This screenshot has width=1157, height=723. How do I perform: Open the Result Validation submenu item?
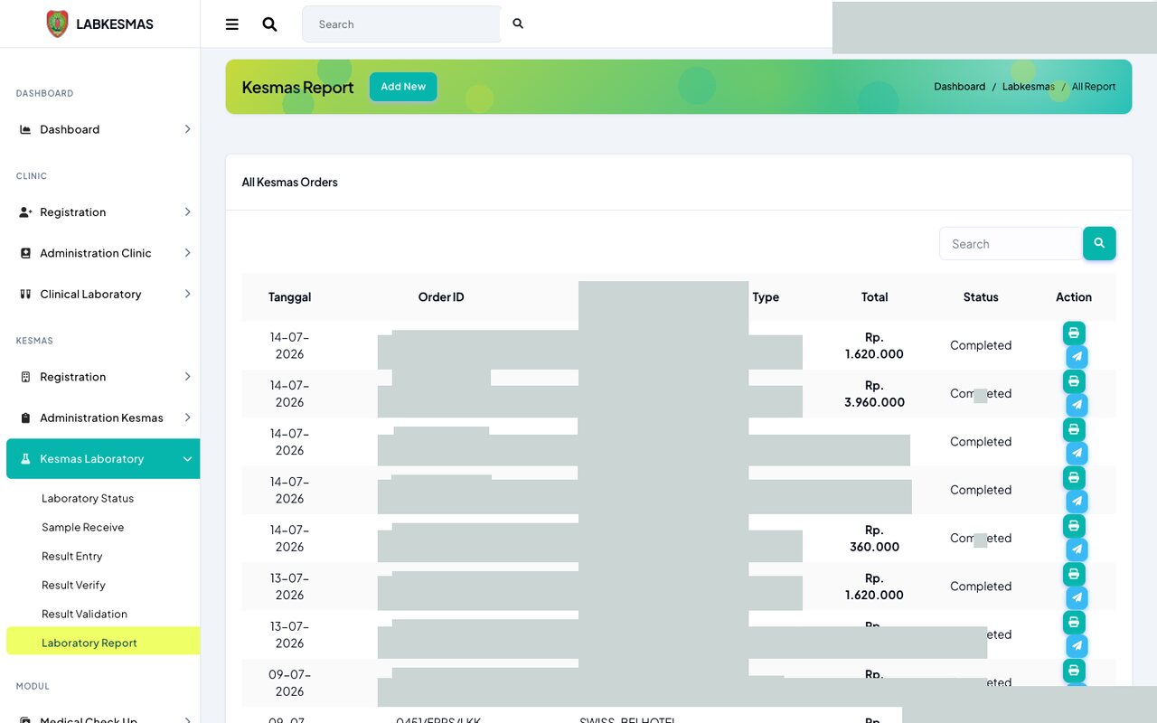pyautogui.click(x=84, y=614)
